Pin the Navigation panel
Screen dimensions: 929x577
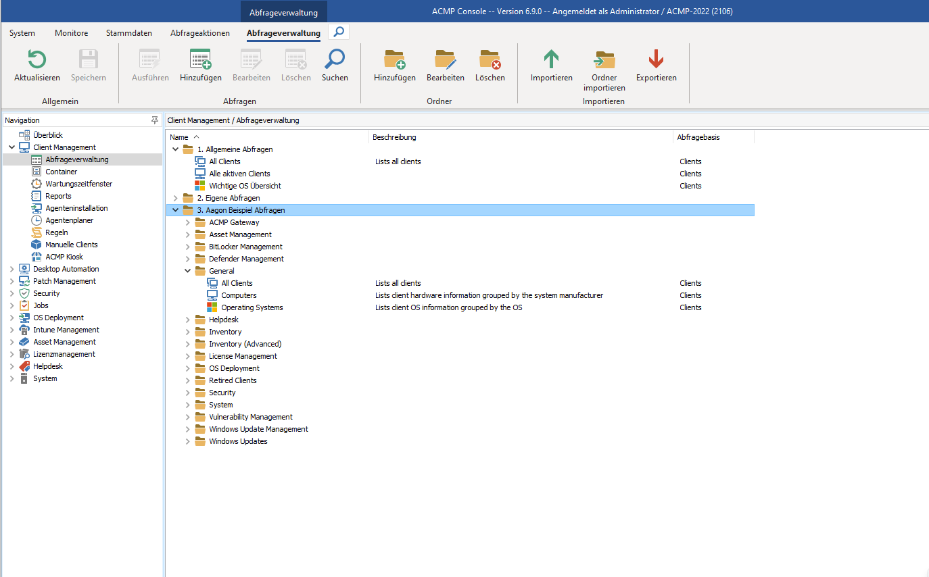tap(155, 120)
